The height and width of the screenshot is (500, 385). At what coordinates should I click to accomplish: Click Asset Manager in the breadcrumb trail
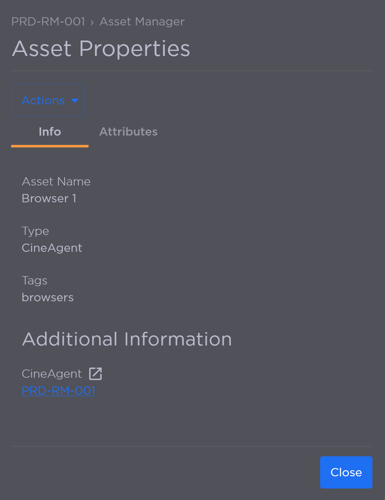coord(142,22)
